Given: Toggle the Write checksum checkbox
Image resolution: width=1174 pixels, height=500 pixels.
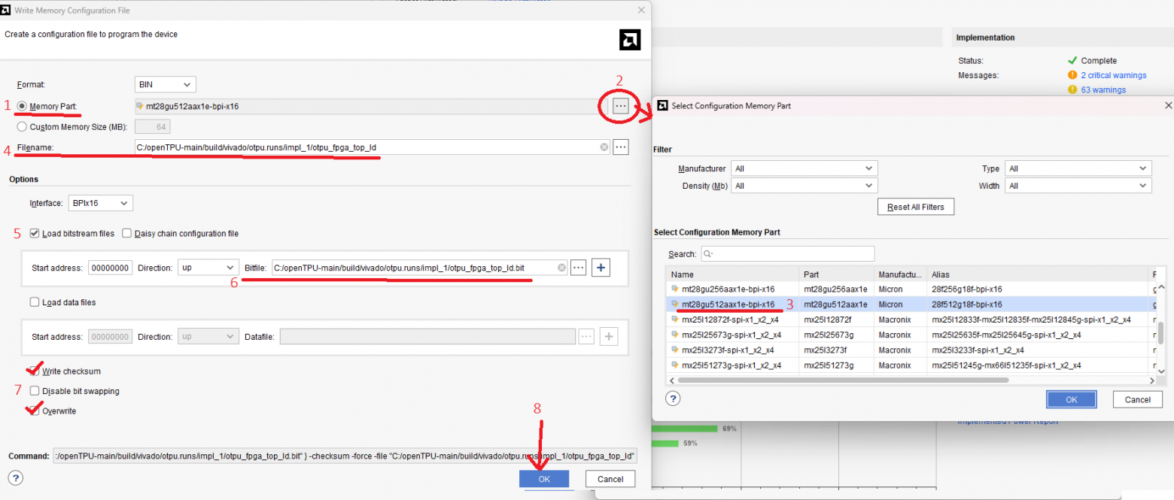Looking at the screenshot, I should (35, 371).
